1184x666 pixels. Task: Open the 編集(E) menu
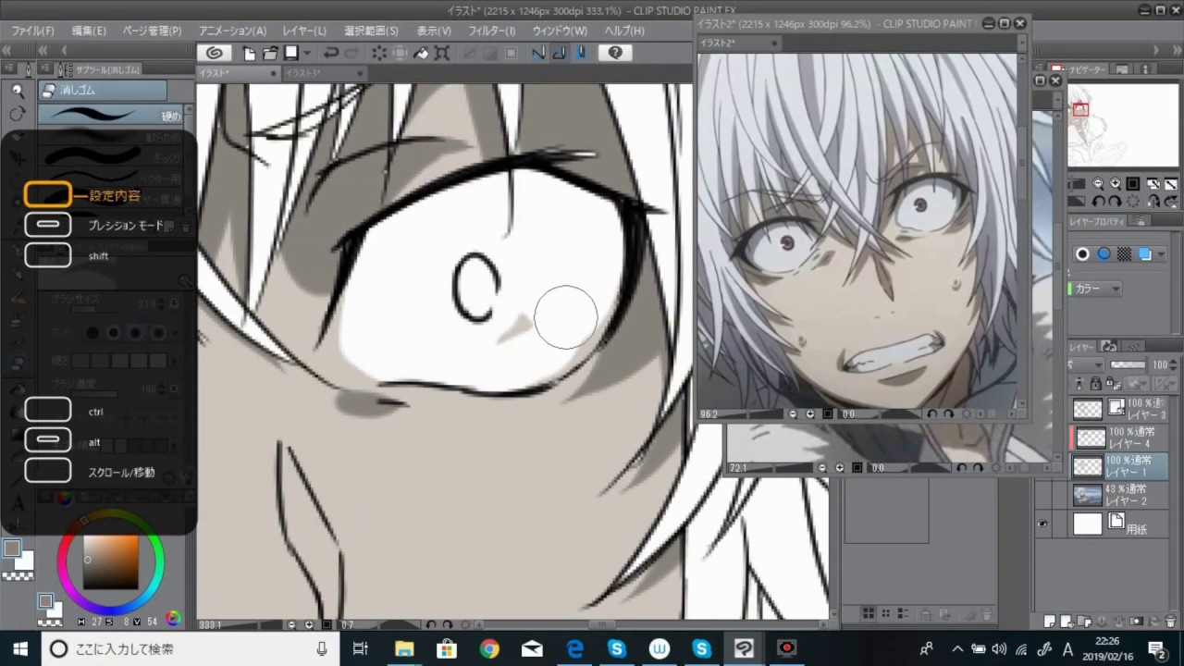click(x=88, y=31)
